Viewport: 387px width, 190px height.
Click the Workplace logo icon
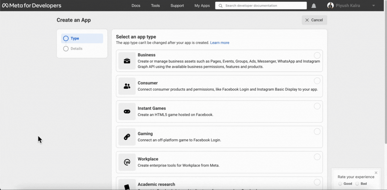(127, 162)
